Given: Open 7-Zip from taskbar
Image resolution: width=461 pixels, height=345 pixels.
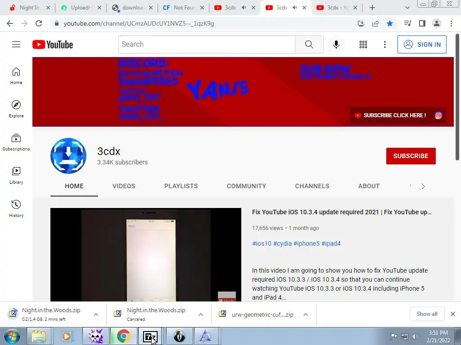Looking at the screenshot, I should [150, 336].
